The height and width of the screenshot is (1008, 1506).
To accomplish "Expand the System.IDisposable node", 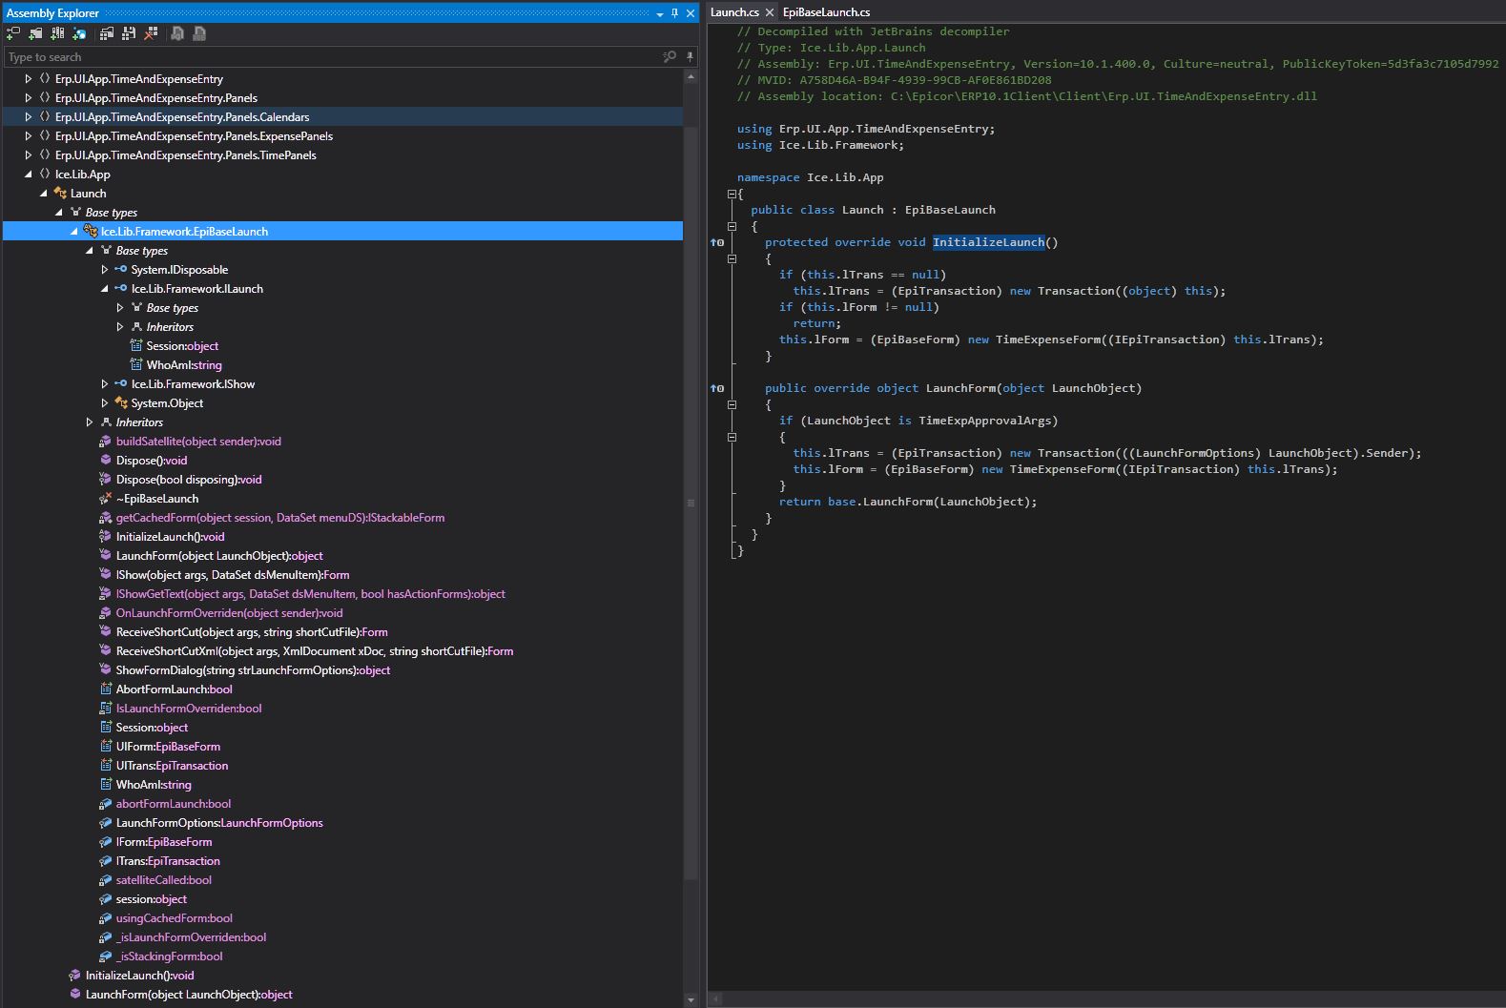I will (105, 270).
